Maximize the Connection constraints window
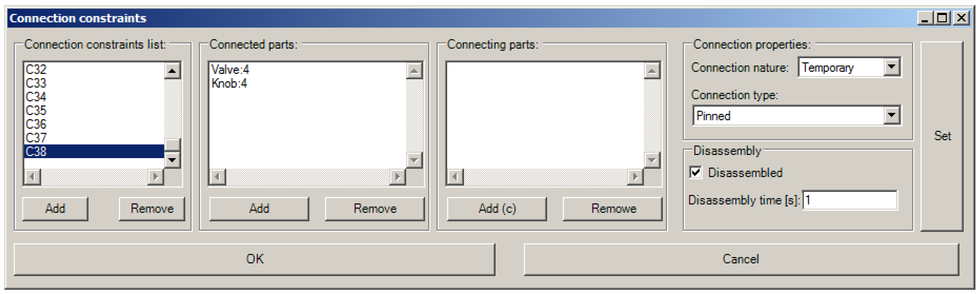The image size is (980, 294). 942,18
